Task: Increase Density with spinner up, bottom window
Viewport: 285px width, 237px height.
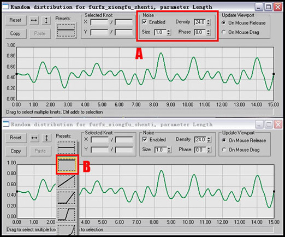Action: coord(209,138)
